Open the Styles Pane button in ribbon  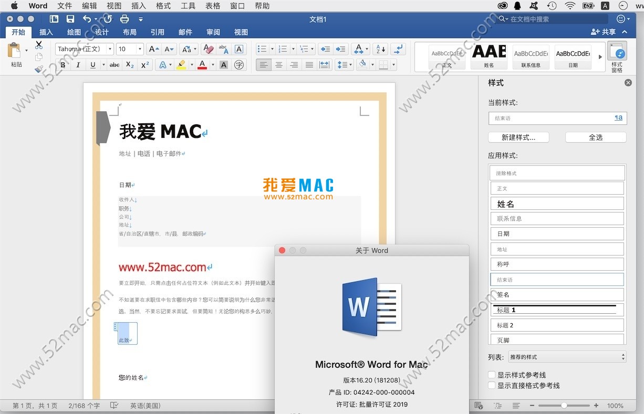click(x=617, y=57)
